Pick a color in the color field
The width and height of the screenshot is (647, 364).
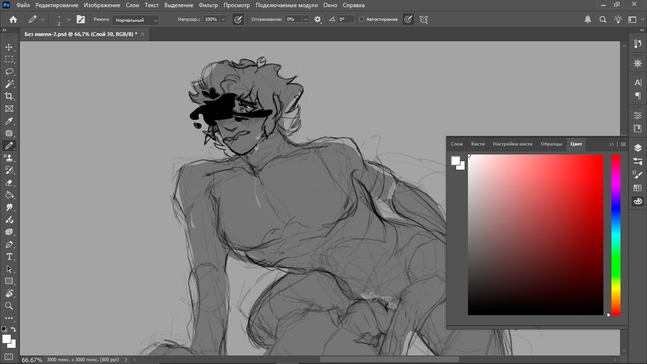pos(535,235)
